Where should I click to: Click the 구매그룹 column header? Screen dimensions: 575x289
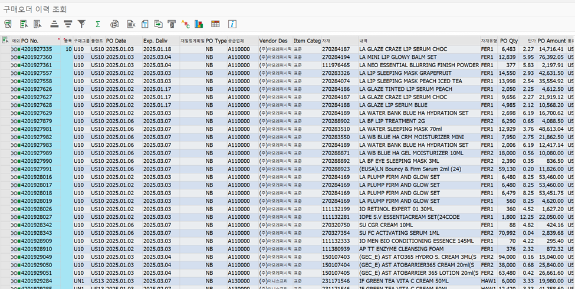click(x=81, y=41)
